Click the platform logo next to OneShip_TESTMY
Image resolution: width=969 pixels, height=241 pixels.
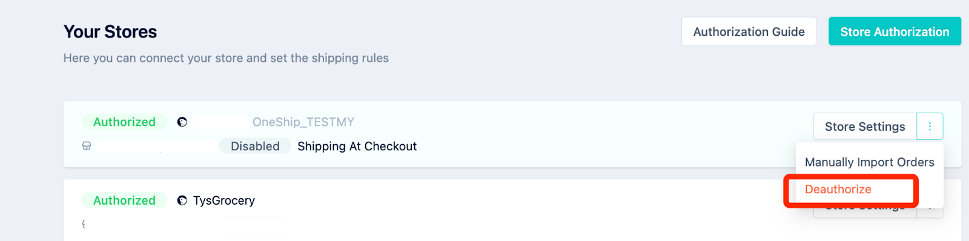click(182, 122)
